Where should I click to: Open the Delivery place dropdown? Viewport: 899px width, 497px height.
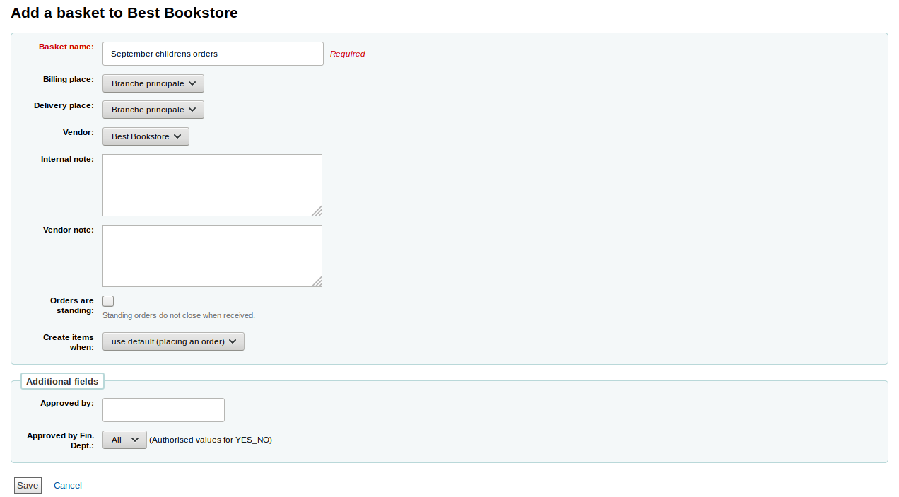153,110
